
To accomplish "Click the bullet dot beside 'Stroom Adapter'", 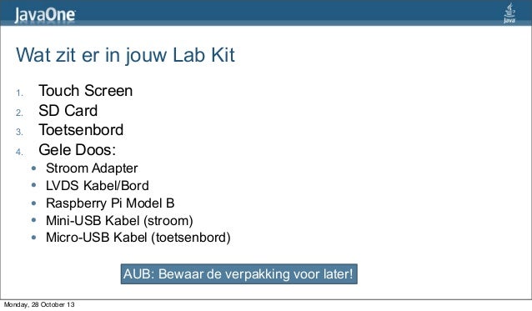I will coord(33,168).
